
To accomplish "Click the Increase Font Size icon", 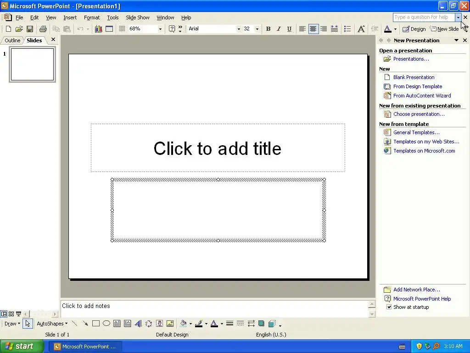I will click(361, 29).
